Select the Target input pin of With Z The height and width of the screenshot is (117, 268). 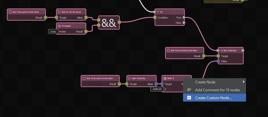pos(162,84)
